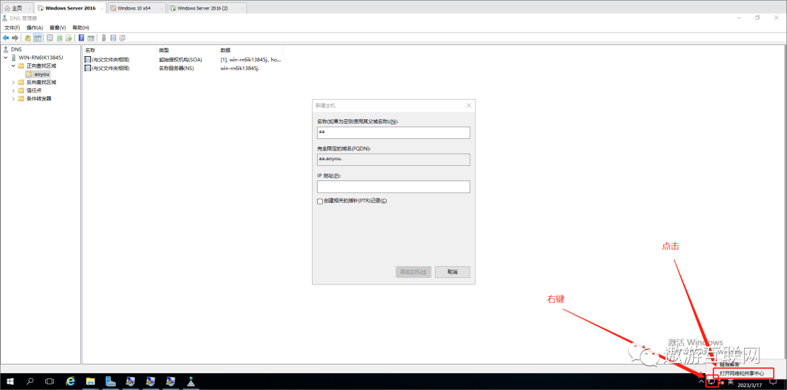Choose 打开网络和共享中心 from context menu

click(742, 373)
